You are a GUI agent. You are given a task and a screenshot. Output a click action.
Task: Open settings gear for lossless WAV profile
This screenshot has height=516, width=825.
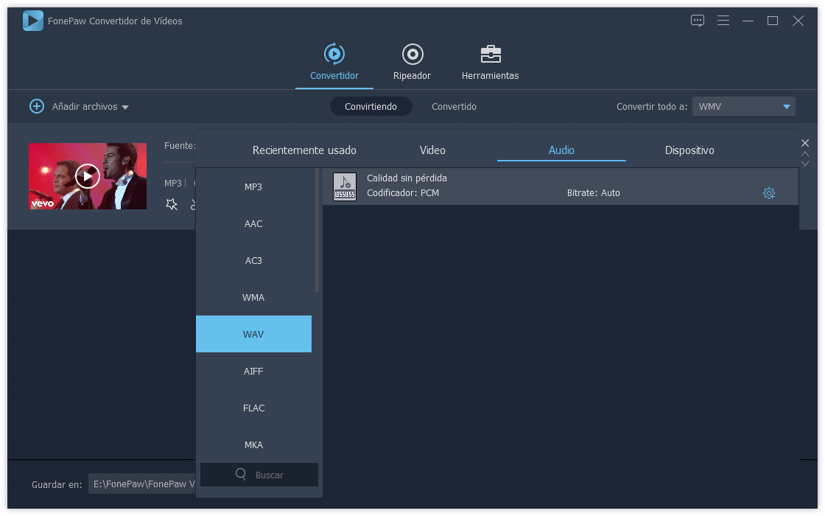pyautogui.click(x=769, y=193)
